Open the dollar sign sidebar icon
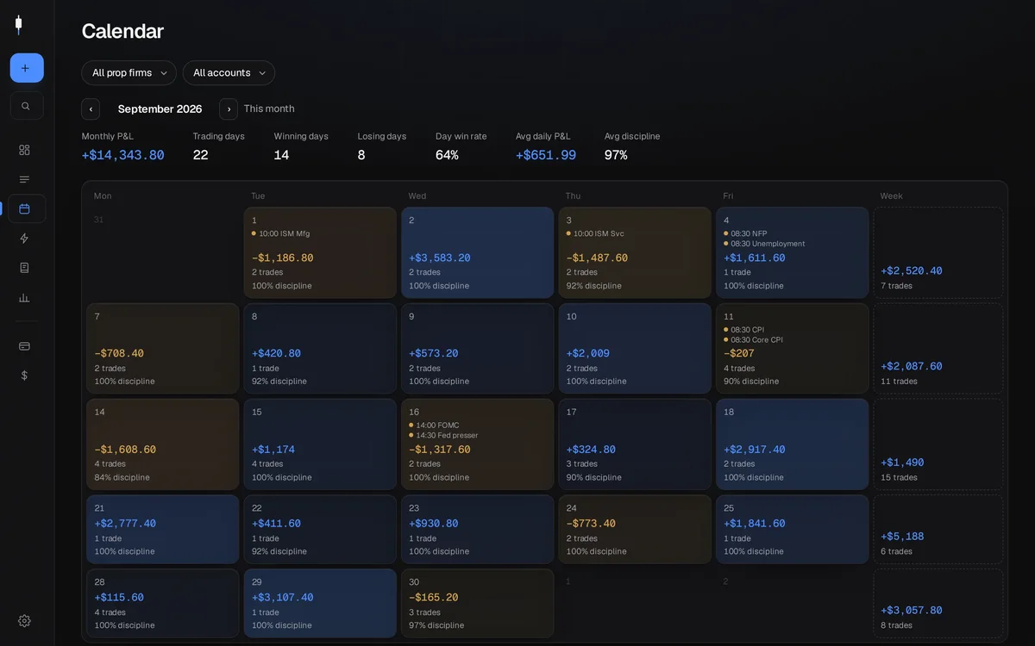 click(24, 376)
